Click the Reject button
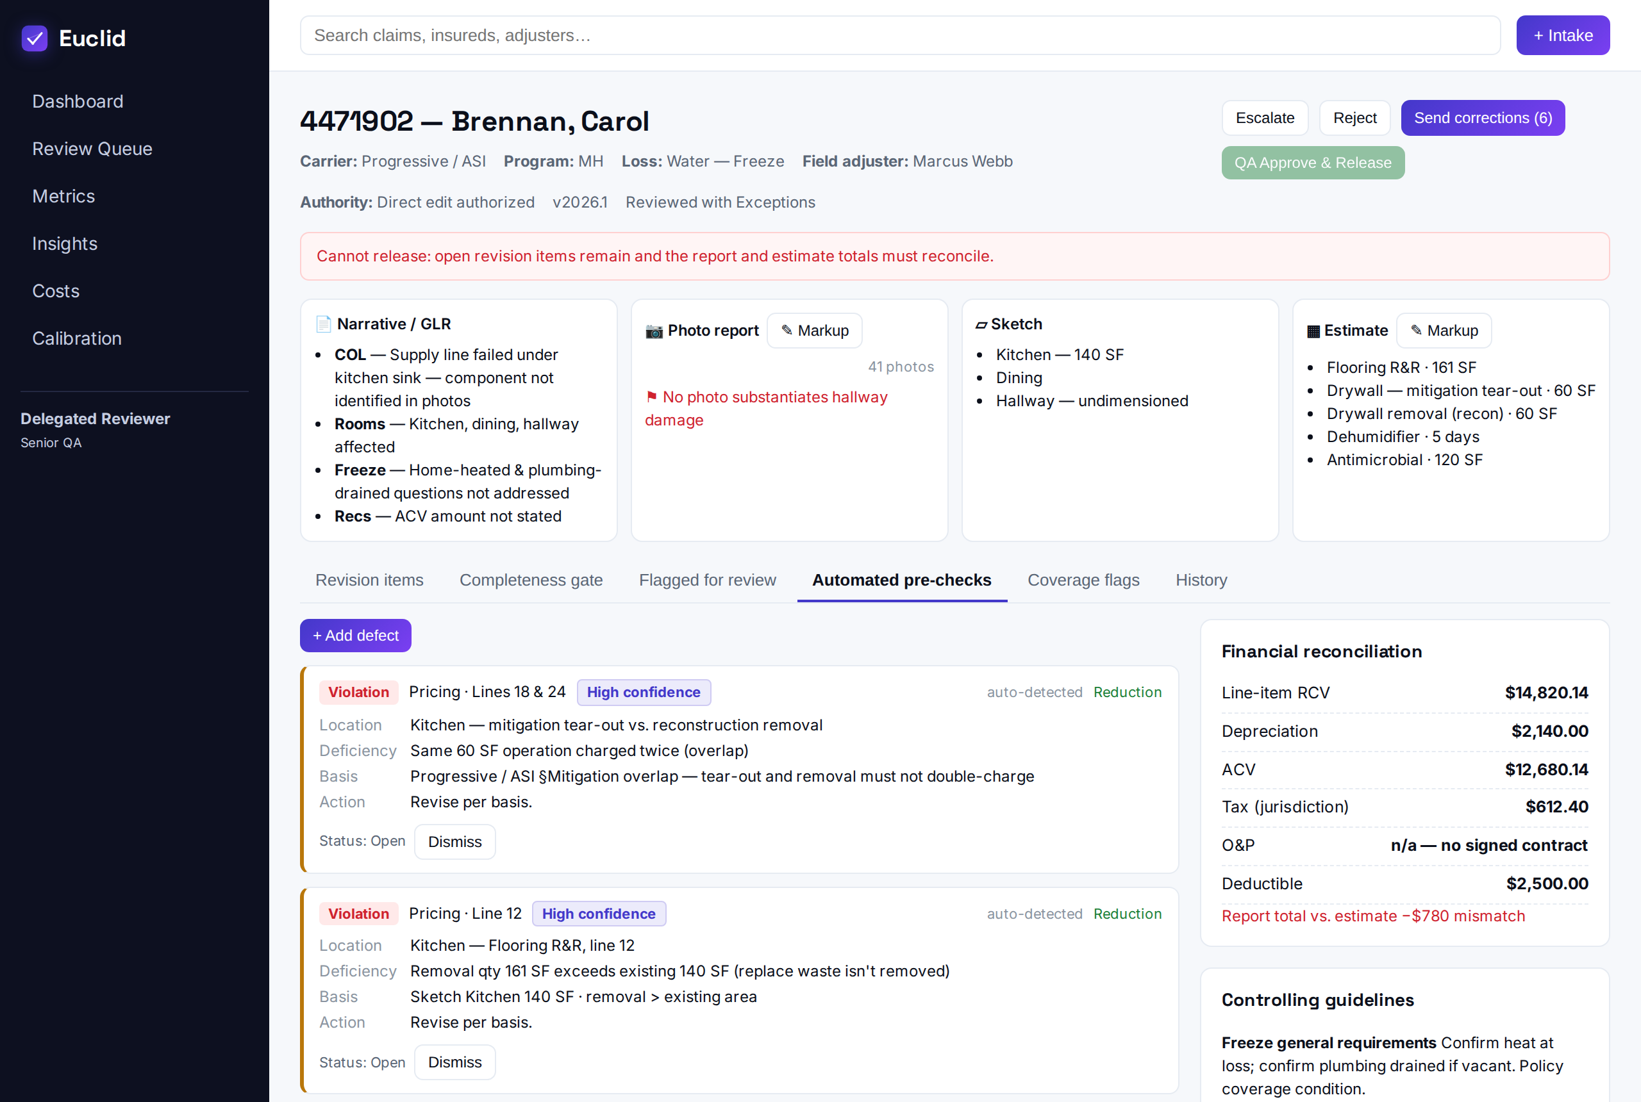 coord(1354,117)
